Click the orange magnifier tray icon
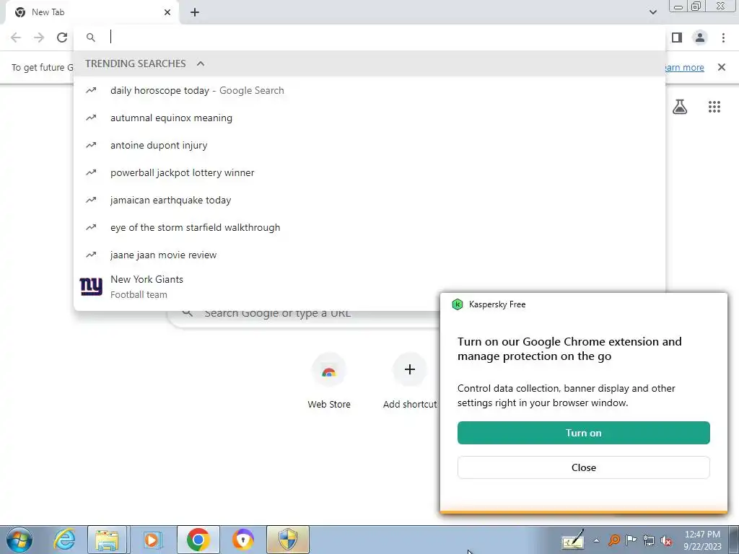Image resolution: width=739 pixels, height=554 pixels. pos(613,540)
